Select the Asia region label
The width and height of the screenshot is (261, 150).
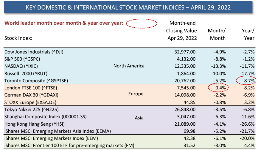point(139,118)
